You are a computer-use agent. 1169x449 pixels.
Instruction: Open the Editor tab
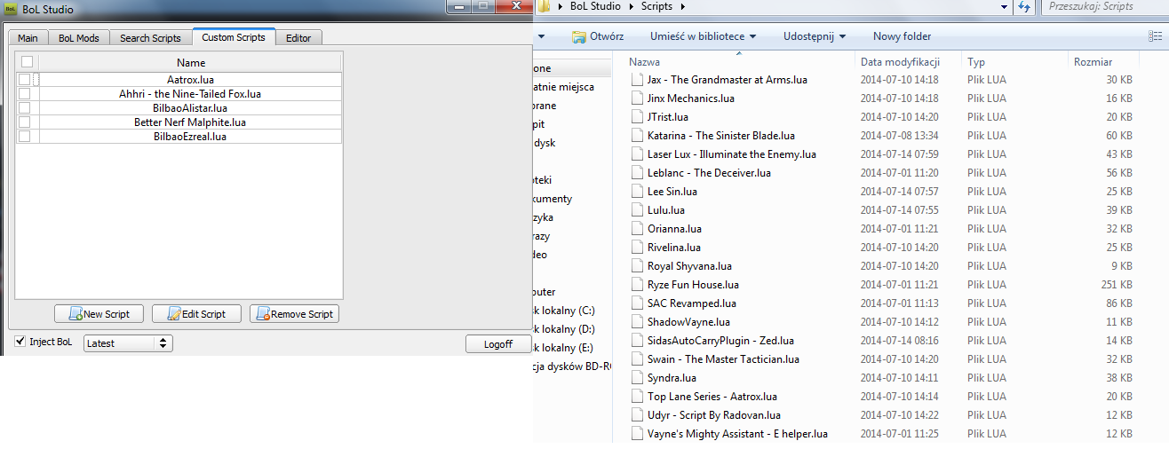click(x=298, y=38)
